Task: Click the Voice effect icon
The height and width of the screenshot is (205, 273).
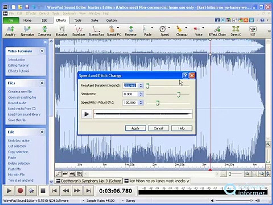Action: (x=197, y=29)
